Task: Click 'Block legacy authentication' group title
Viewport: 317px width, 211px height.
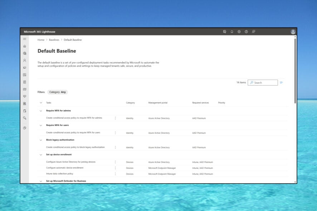Action: click(60, 140)
